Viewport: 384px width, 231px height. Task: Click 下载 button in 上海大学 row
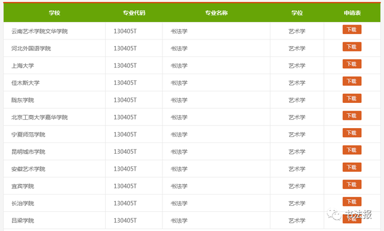[352, 64]
